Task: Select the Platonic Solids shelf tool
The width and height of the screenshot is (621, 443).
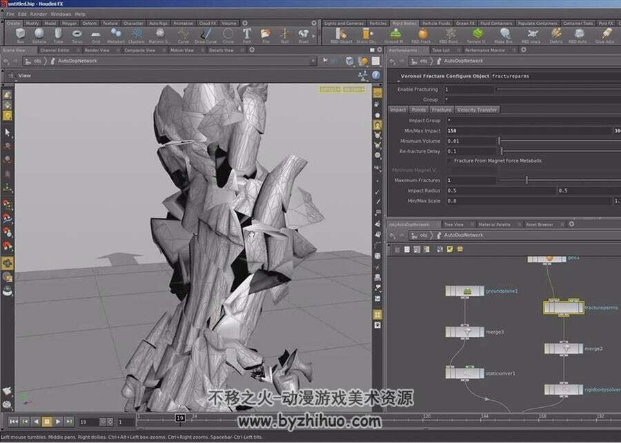Action: tap(159, 35)
